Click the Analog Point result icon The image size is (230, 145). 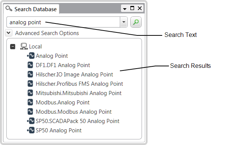pyautogui.click(x=31, y=56)
